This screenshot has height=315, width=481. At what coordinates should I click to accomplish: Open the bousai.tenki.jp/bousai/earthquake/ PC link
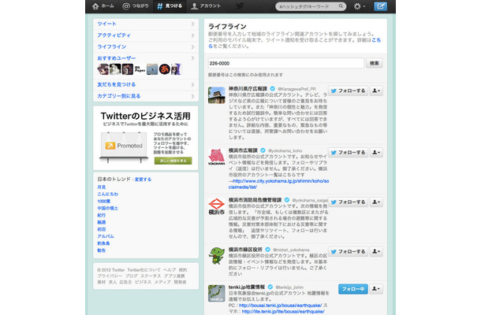point(281,306)
